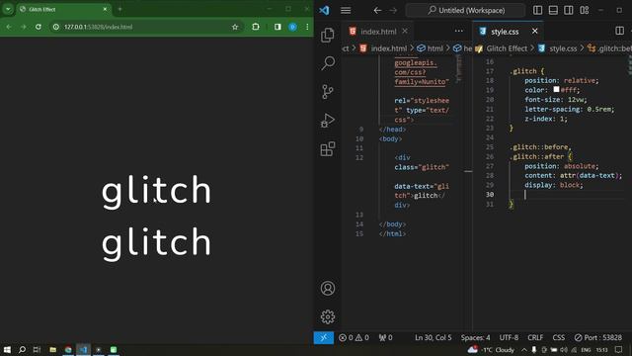The height and width of the screenshot is (356, 632).
Task: Click the bottom 'glitch' text in browser page
Action: click(x=156, y=243)
